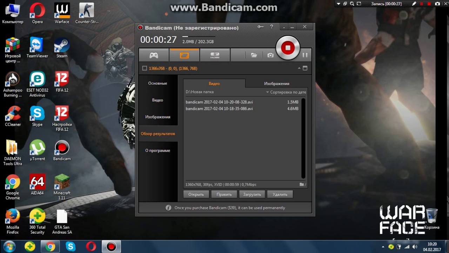Open the TeamViewer desktop icon
The width and height of the screenshot is (449, 253).
tap(37, 47)
